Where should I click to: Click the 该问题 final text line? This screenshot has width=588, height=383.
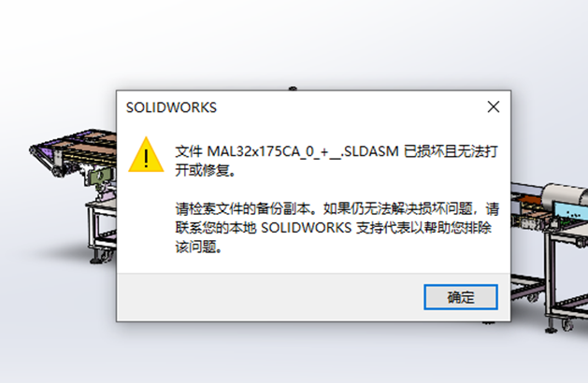point(198,247)
